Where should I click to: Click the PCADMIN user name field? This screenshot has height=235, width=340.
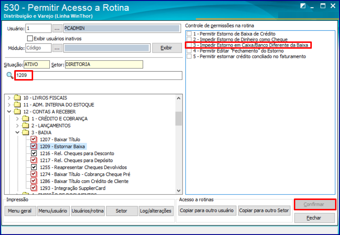pyautogui.click(x=122, y=28)
